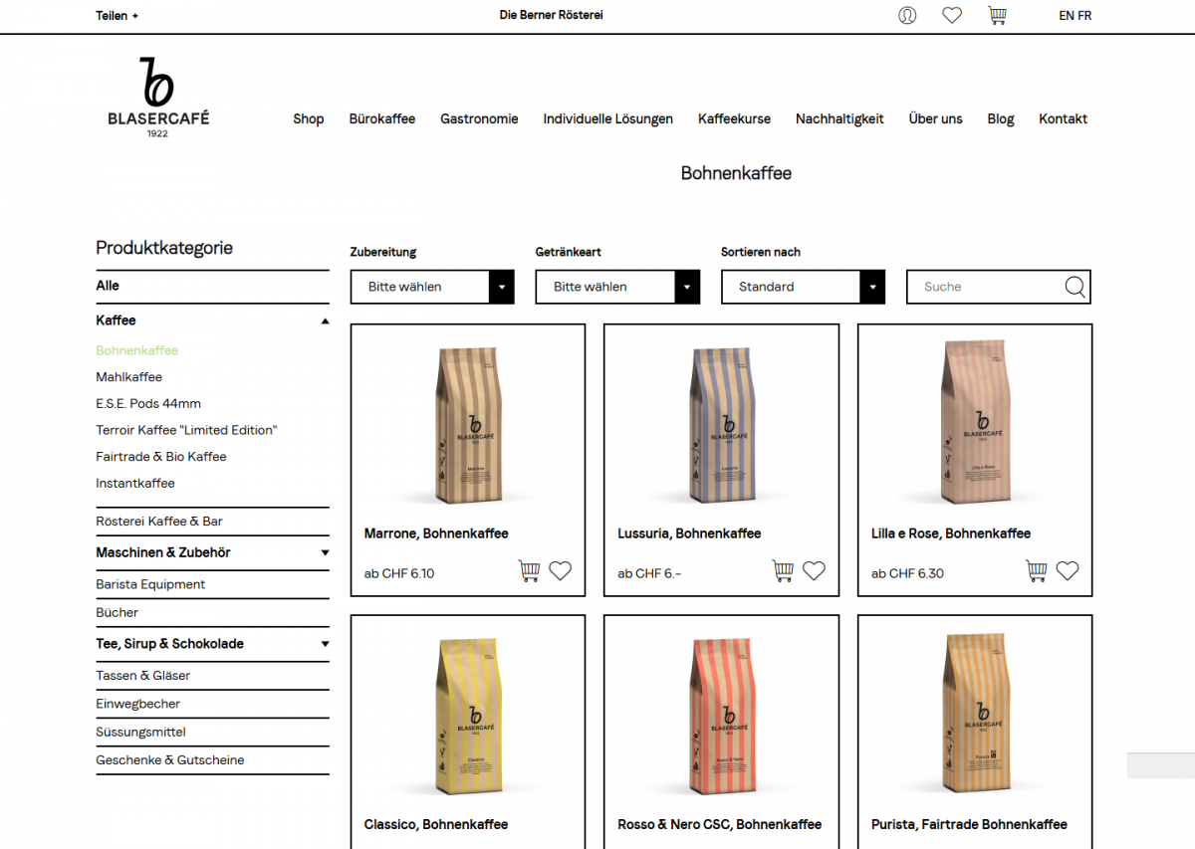Open the Süssungsmittel category
The image size is (1195, 849).
(140, 732)
